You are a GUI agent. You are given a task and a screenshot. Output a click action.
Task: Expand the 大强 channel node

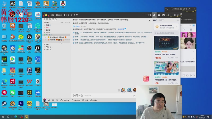[x=45, y=25]
